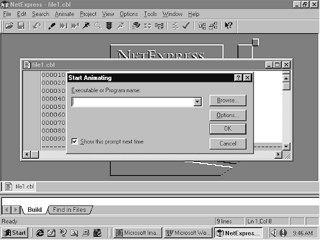Open the Project menu
320x240 pixels.
(88, 14)
